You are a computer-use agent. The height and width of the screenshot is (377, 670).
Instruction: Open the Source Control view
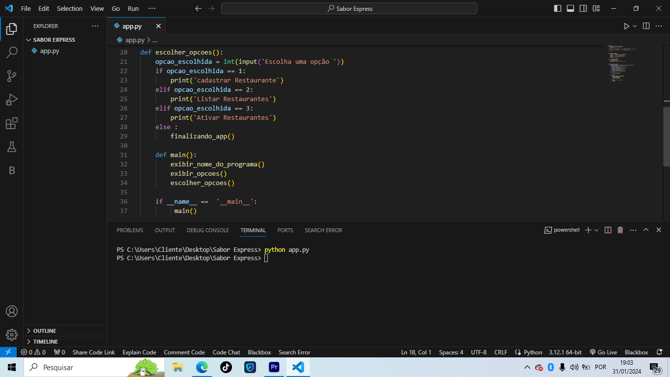pyautogui.click(x=12, y=76)
